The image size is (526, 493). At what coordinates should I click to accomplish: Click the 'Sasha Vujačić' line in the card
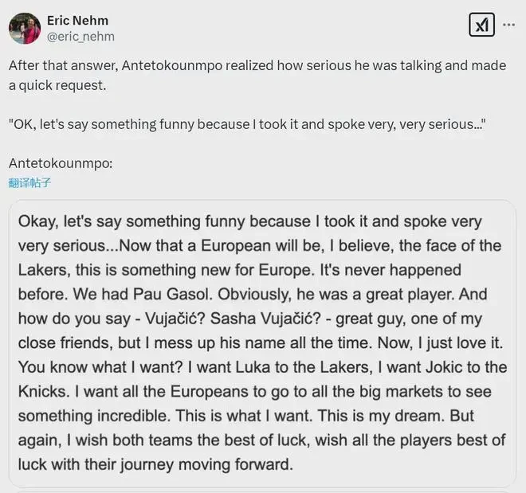click(250, 319)
